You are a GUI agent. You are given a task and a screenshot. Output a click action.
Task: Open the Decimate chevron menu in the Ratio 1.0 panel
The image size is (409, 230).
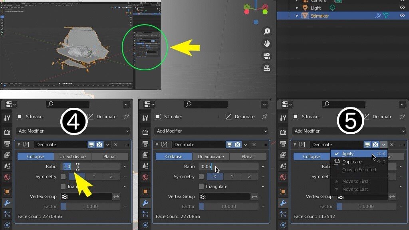click(x=107, y=145)
